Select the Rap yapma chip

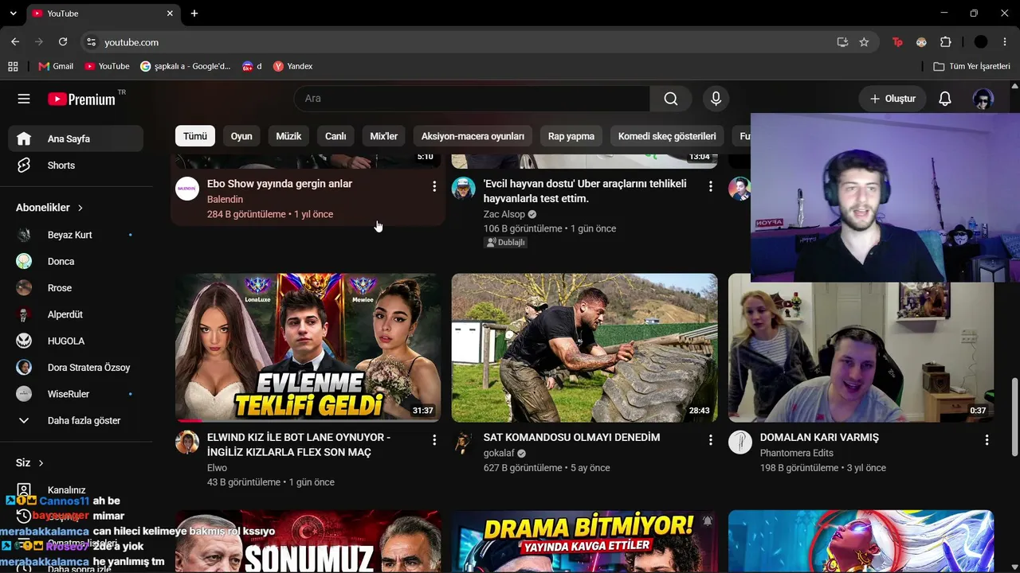571,136
